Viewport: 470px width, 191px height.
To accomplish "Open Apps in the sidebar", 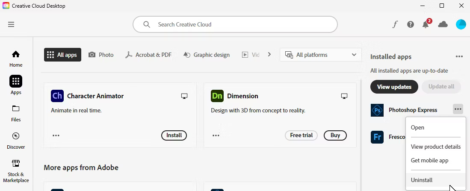I will point(16,85).
